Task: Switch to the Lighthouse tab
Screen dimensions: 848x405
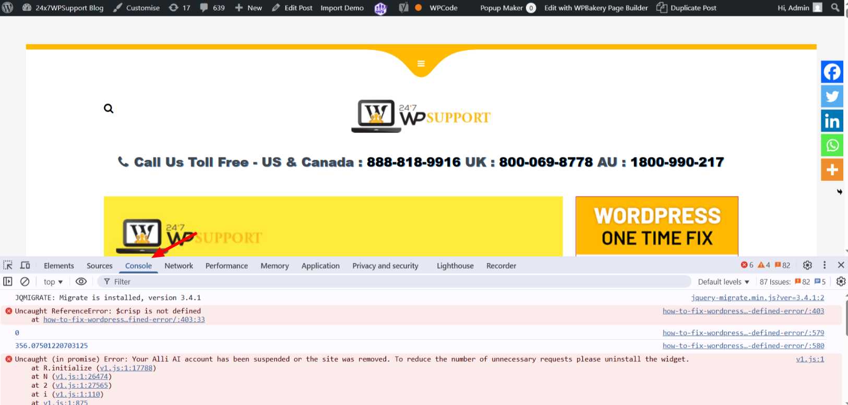Action: coord(455,266)
